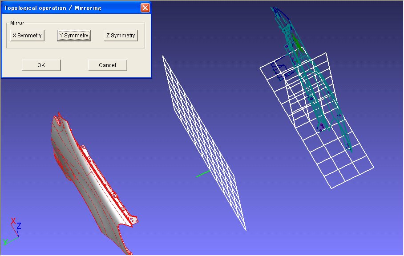
Task: Click the Topological operation / Mirroring title bar
Action: pos(76,8)
